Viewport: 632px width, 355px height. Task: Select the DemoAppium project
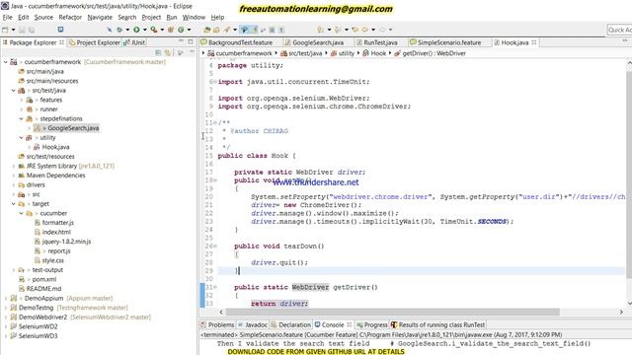point(43,298)
